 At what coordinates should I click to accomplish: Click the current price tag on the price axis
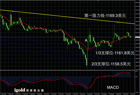[137, 37]
